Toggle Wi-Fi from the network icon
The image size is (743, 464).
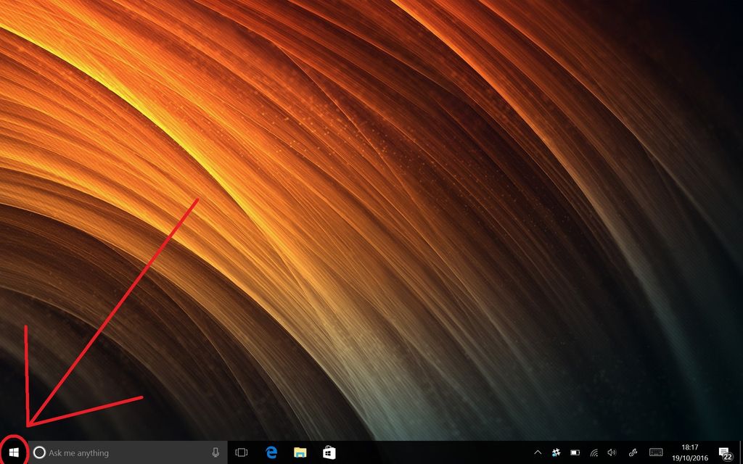pyautogui.click(x=594, y=452)
